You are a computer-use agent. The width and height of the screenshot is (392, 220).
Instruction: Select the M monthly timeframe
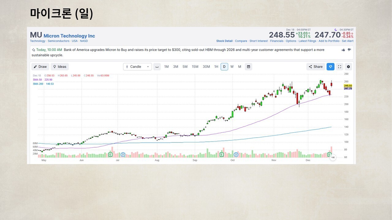(x=239, y=67)
